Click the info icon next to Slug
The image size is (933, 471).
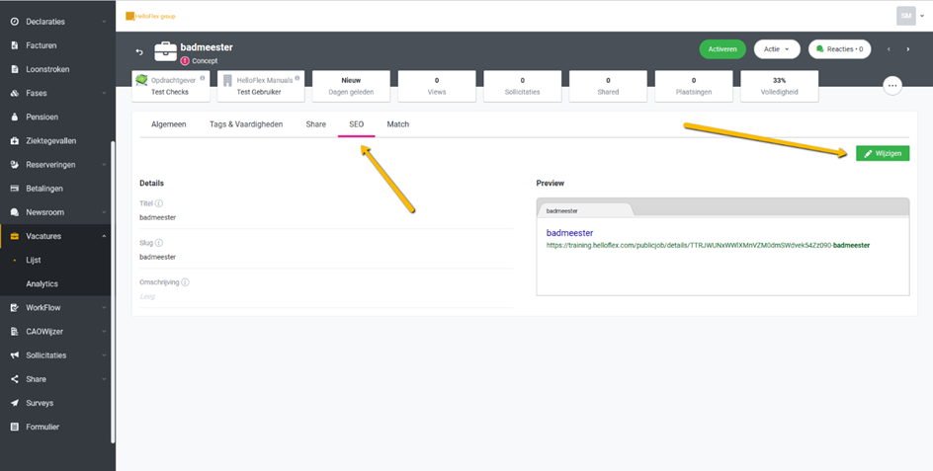pyautogui.click(x=159, y=243)
